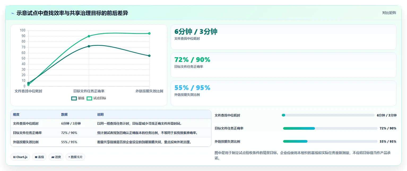The width and height of the screenshot is (407, 171).
Task: Select the 文件查找中位耗时 table row cell
Action: (26, 124)
